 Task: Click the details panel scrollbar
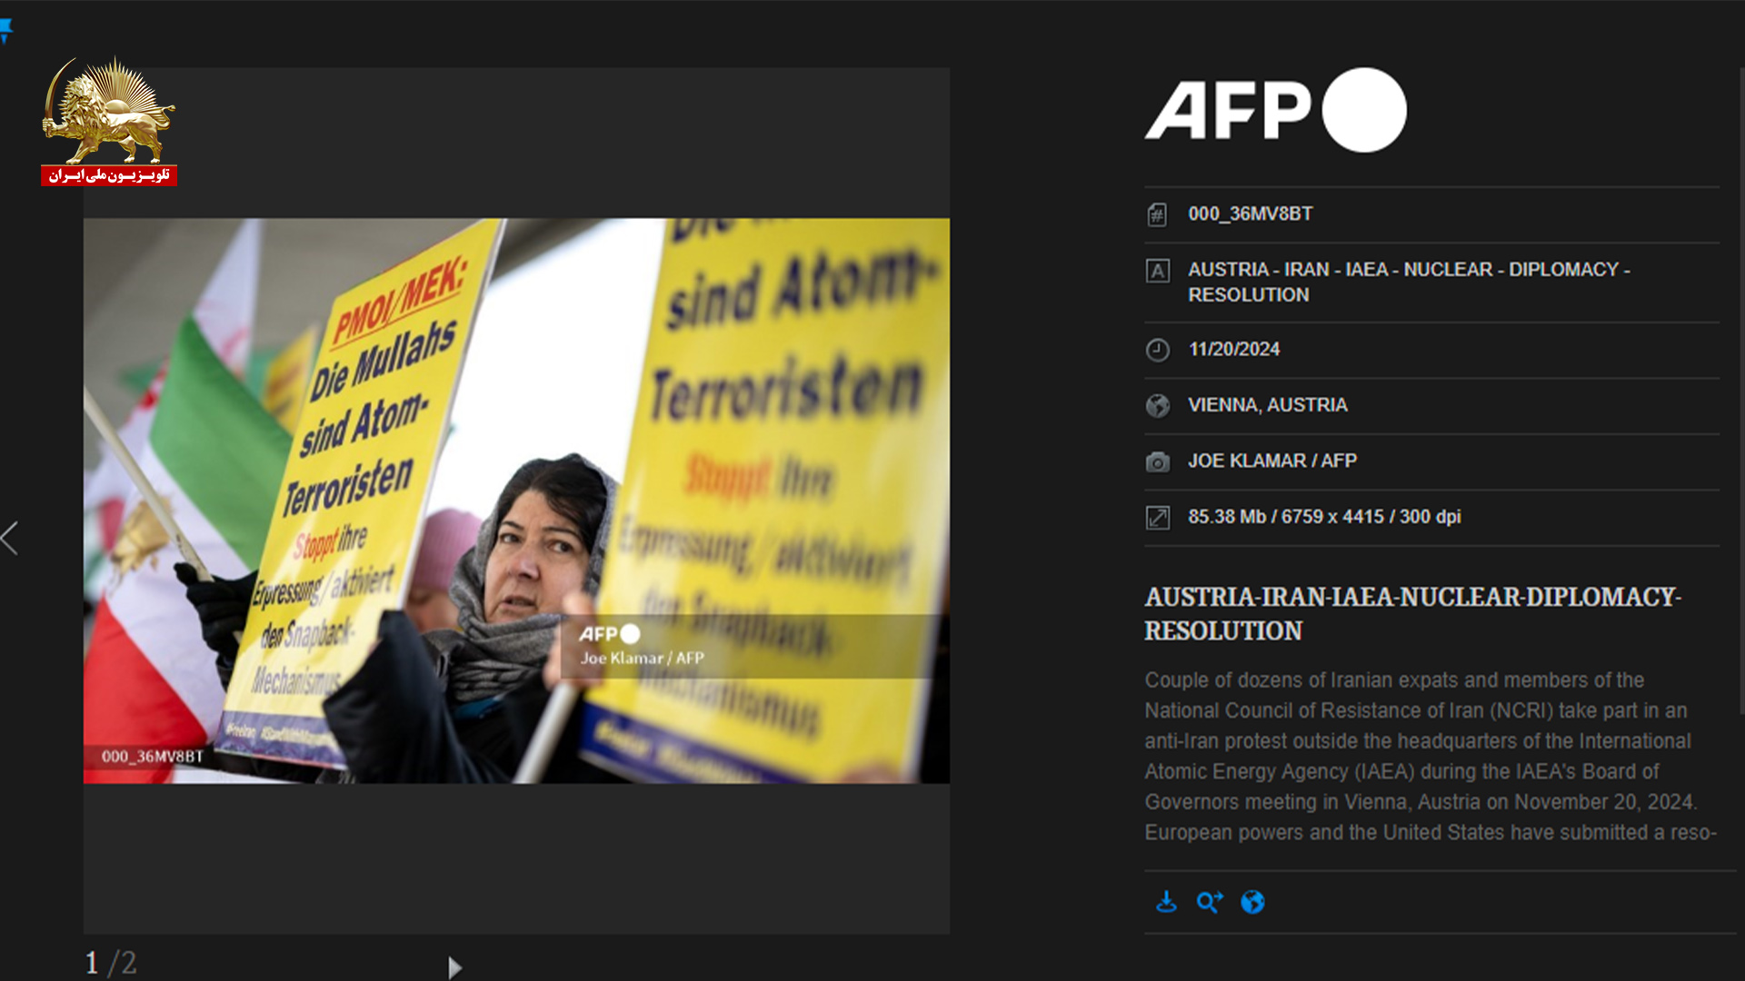click(1740, 391)
